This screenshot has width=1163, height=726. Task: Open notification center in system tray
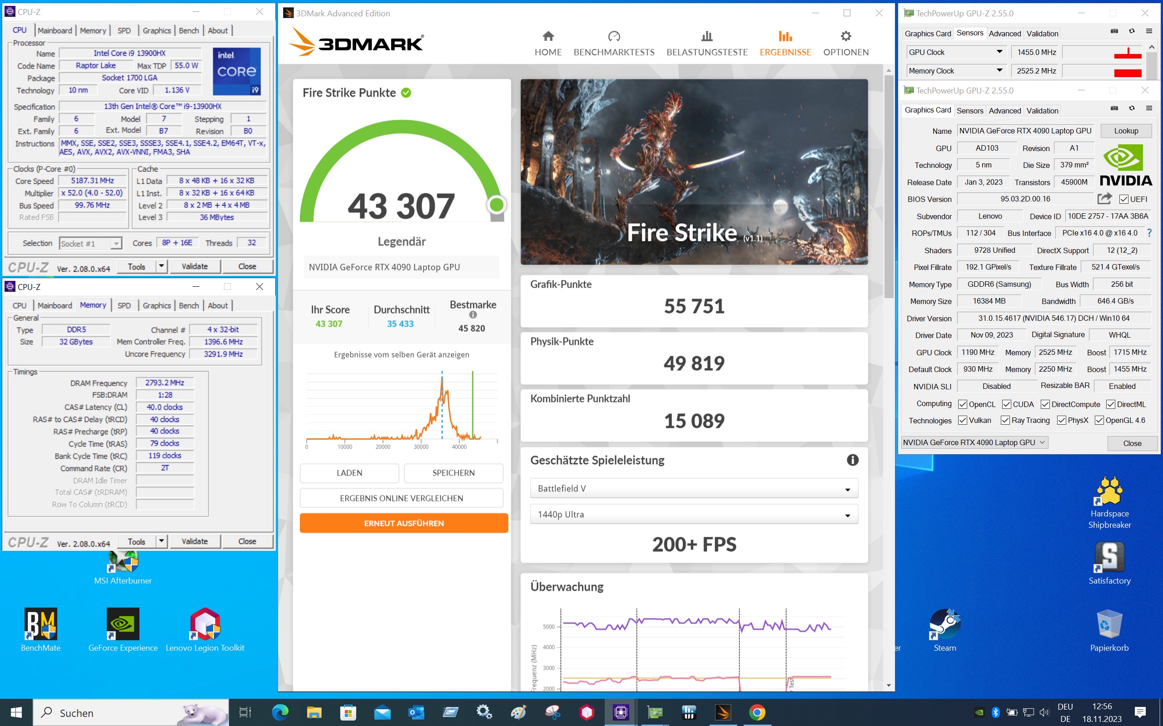pyautogui.click(x=1140, y=712)
